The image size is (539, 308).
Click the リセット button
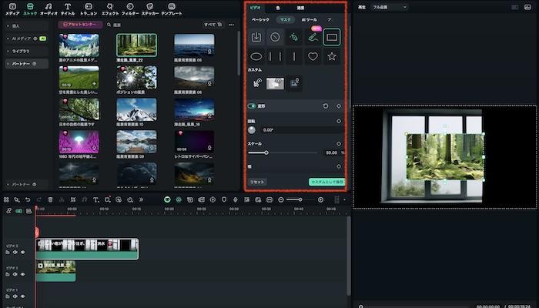point(257,182)
